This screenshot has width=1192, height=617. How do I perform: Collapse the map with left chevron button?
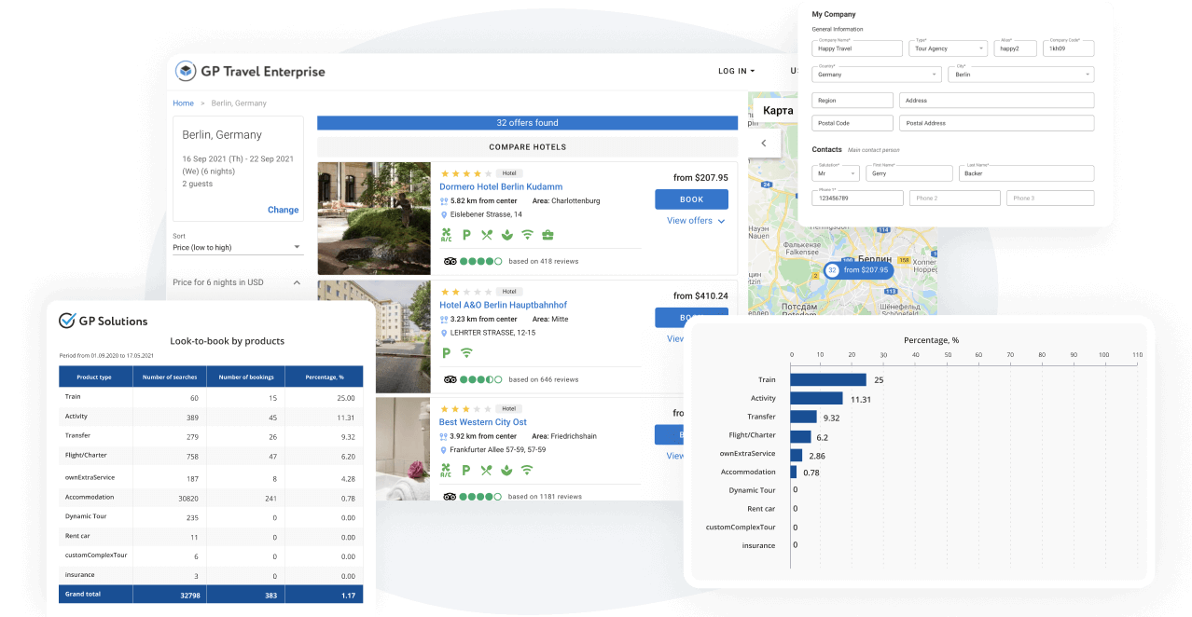pos(765,143)
